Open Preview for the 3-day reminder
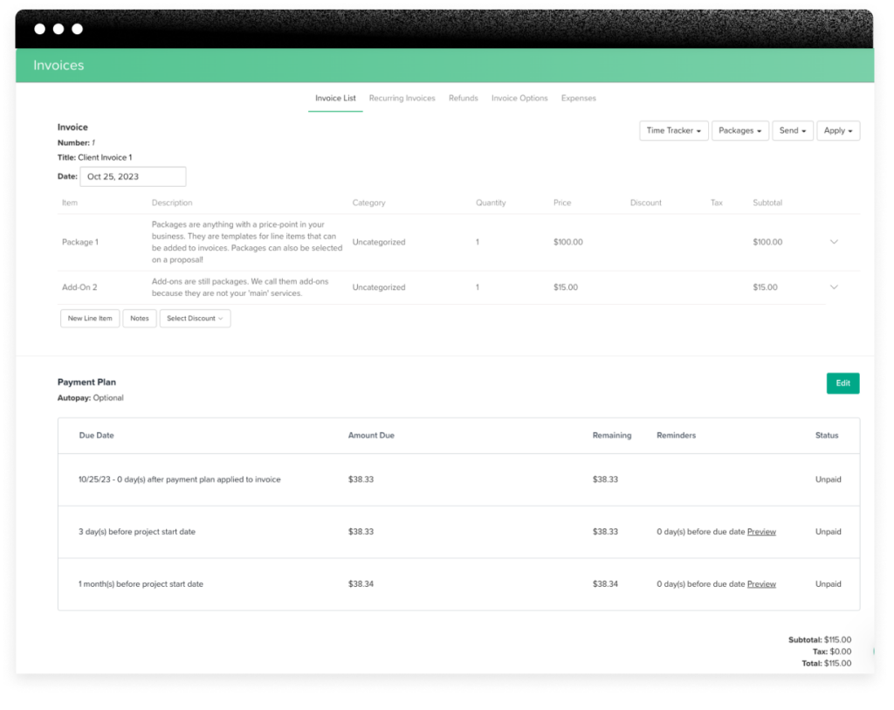The width and height of the screenshot is (894, 710). tap(760, 531)
